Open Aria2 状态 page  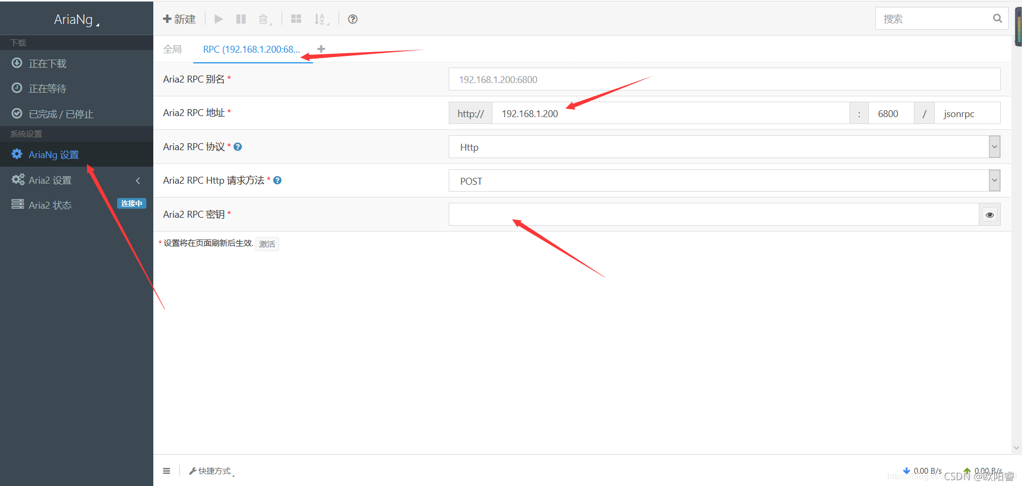pyautogui.click(x=50, y=205)
